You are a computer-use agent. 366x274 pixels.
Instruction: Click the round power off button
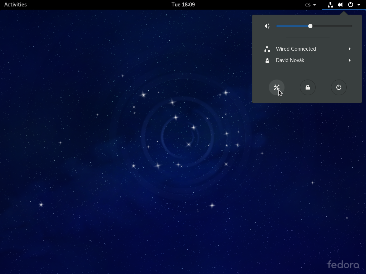[x=338, y=87]
